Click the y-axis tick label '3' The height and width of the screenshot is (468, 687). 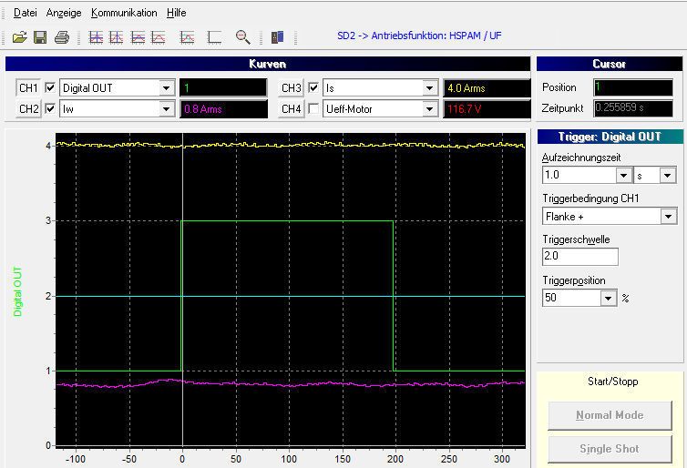coord(48,220)
